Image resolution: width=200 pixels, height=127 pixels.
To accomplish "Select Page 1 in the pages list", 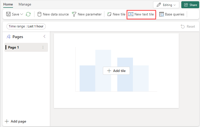I will pyautogui.click(x=26, y=47).
